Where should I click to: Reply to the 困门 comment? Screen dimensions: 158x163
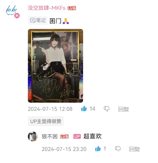click(124, 109)
